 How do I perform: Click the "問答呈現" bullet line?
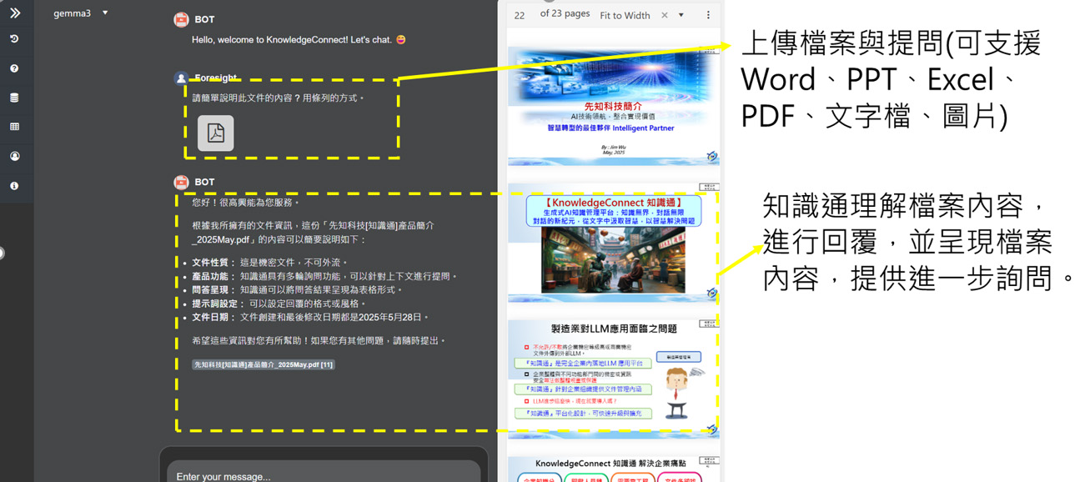point(298,289)
